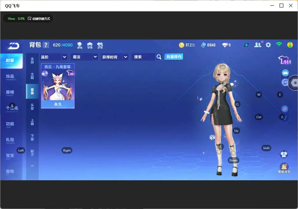The image size is (298, 209).
Task: Click inside the 搜索 search field
Action: pos(143,57)
